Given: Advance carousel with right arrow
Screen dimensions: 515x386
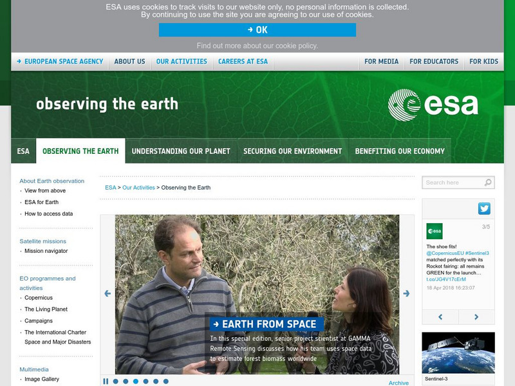Looking at the screenshot, I should coord(406,293).
